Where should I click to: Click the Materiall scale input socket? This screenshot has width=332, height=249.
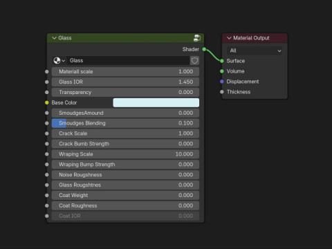(x=47, y=72)
